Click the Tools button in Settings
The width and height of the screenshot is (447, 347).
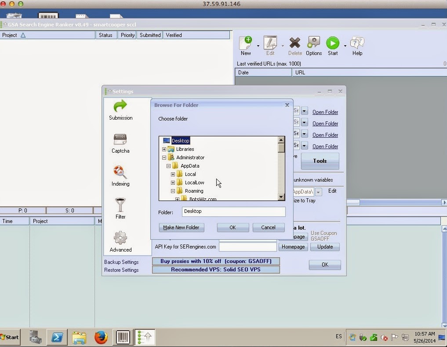click(320, 161)
